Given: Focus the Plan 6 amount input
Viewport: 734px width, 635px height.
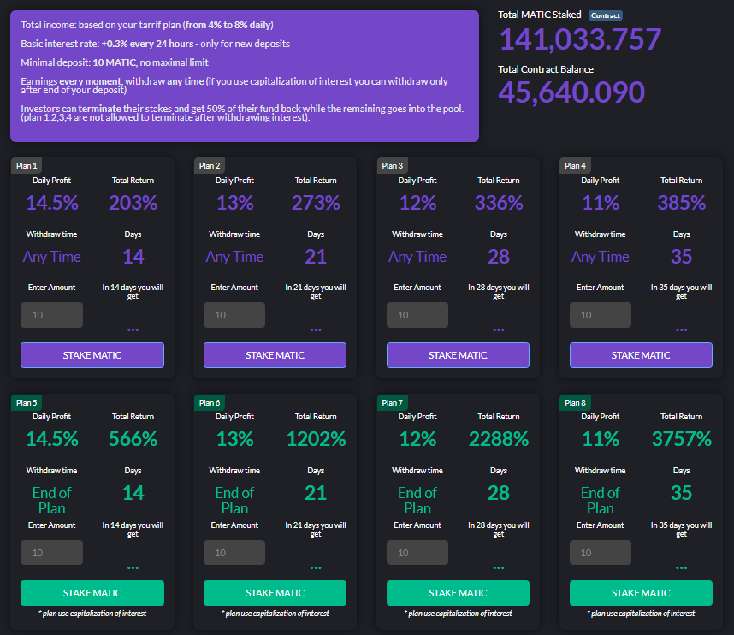Looking at the screenshot, I should pos(234,553).
